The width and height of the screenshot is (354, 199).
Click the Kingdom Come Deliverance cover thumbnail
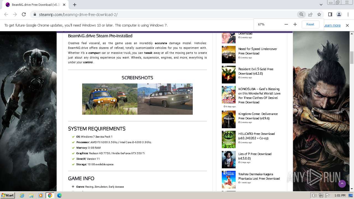(229, 119)
